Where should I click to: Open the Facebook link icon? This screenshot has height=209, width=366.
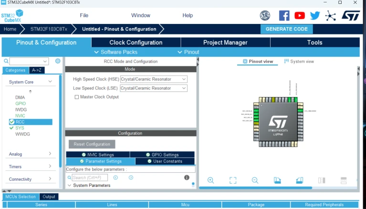[284, 16]
